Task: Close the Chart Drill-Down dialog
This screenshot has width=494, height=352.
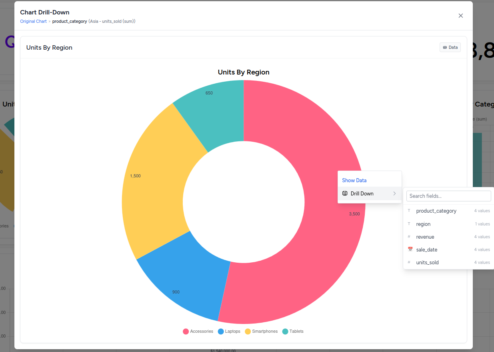Action: tap(460, 16)
